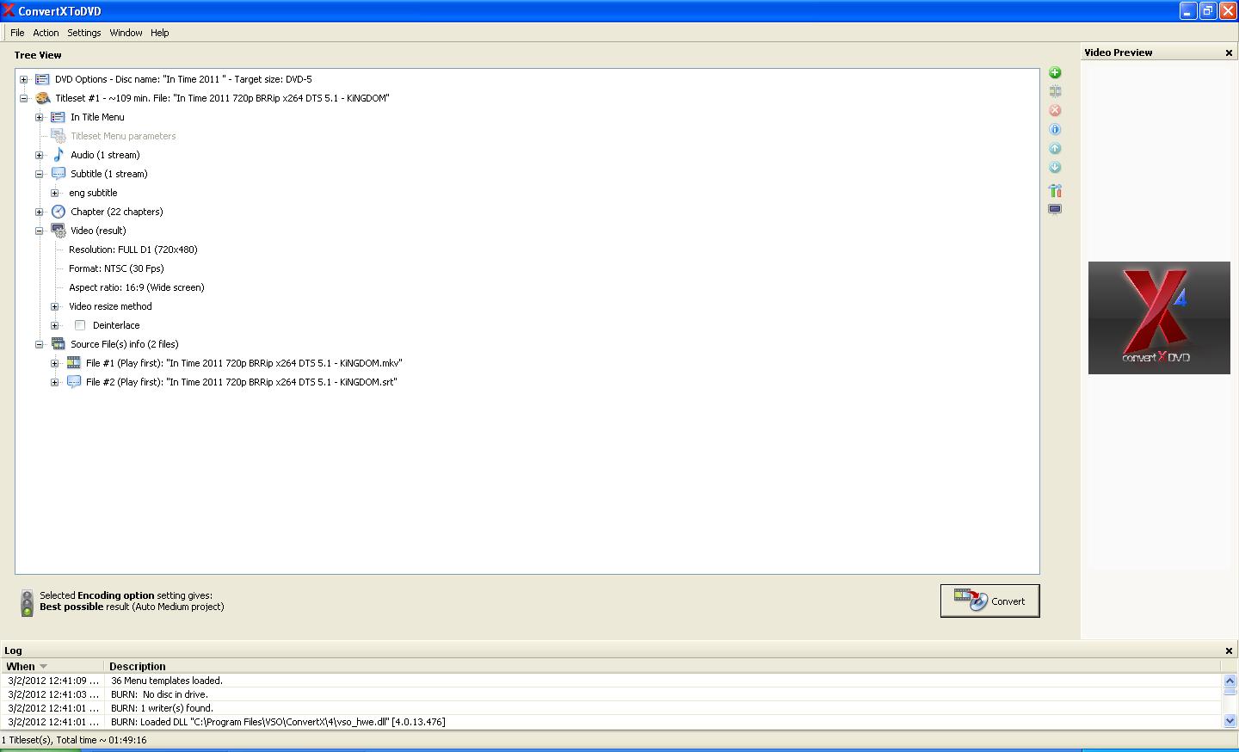1239x752 pixels.
Task: Select the Titleset #1 disc icon
Action: pos(42,98)
